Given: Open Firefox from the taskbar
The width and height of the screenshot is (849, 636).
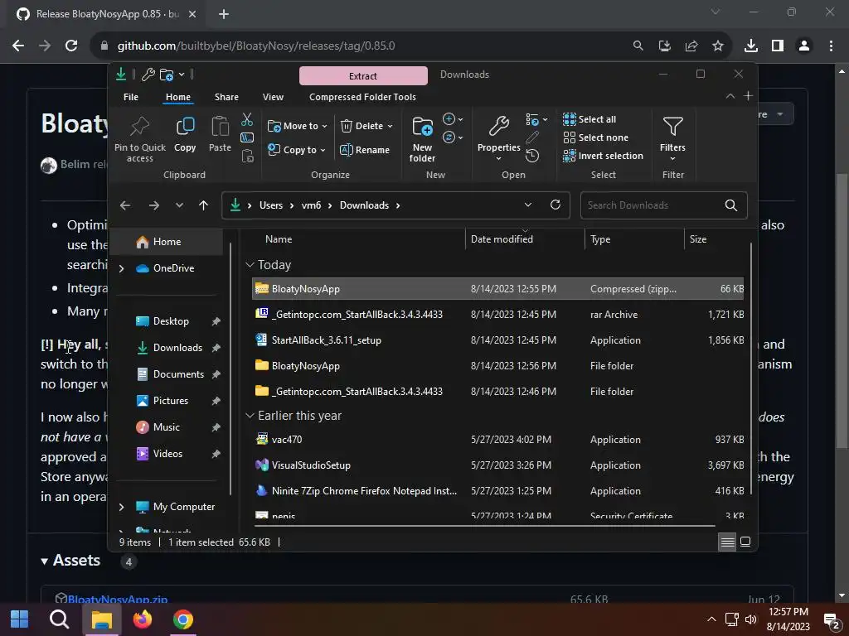Looking at the screenshot, I should coord(143,619).
